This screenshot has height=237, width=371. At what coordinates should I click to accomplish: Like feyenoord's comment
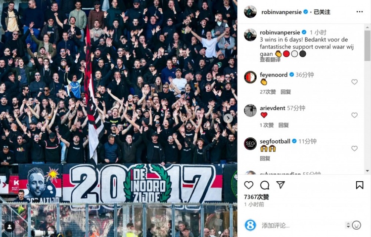[354, 82]
